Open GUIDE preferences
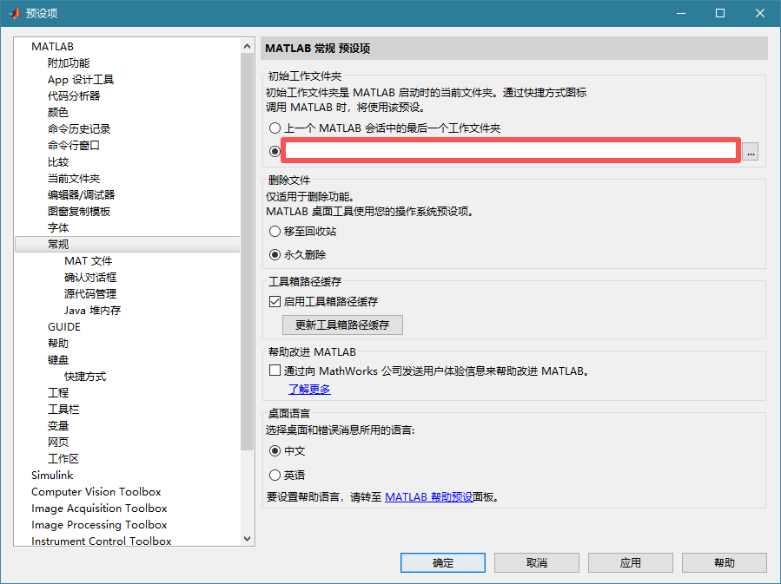Image resolution: width=781 pixels, height=584 pixels. coord(63,327)
